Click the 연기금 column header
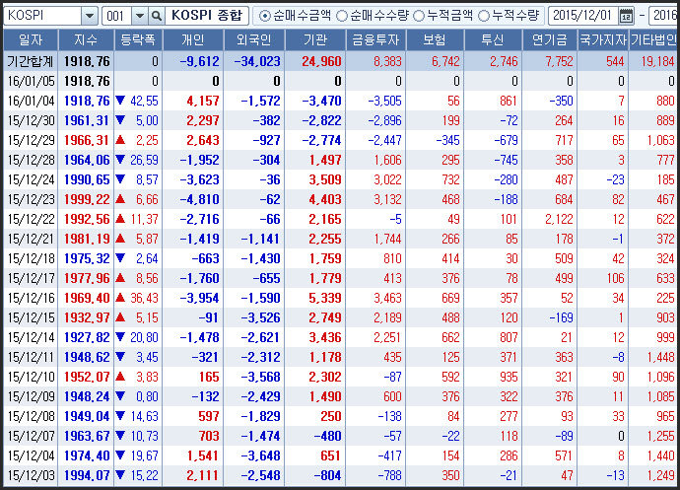This screenshot has width=680, height=490. (550, 39)
